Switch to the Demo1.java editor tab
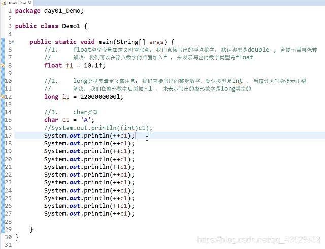 [x=17, y=3]
